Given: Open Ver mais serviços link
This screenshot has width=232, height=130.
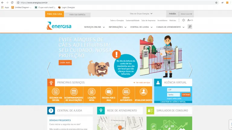Looking at the screenshot, I should 142,82.
